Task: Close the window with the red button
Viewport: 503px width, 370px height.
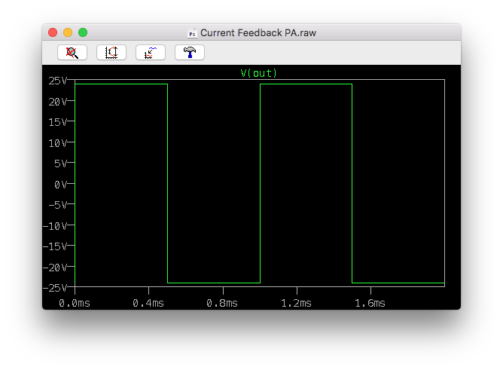Action: point(53,32)
